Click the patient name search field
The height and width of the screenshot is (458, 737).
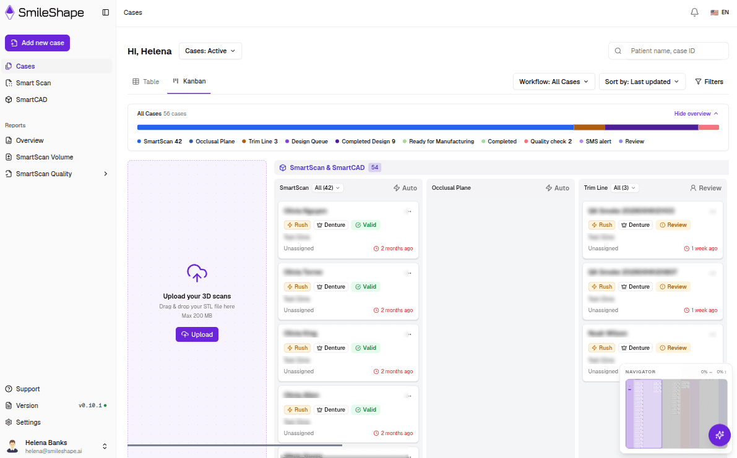668,51
